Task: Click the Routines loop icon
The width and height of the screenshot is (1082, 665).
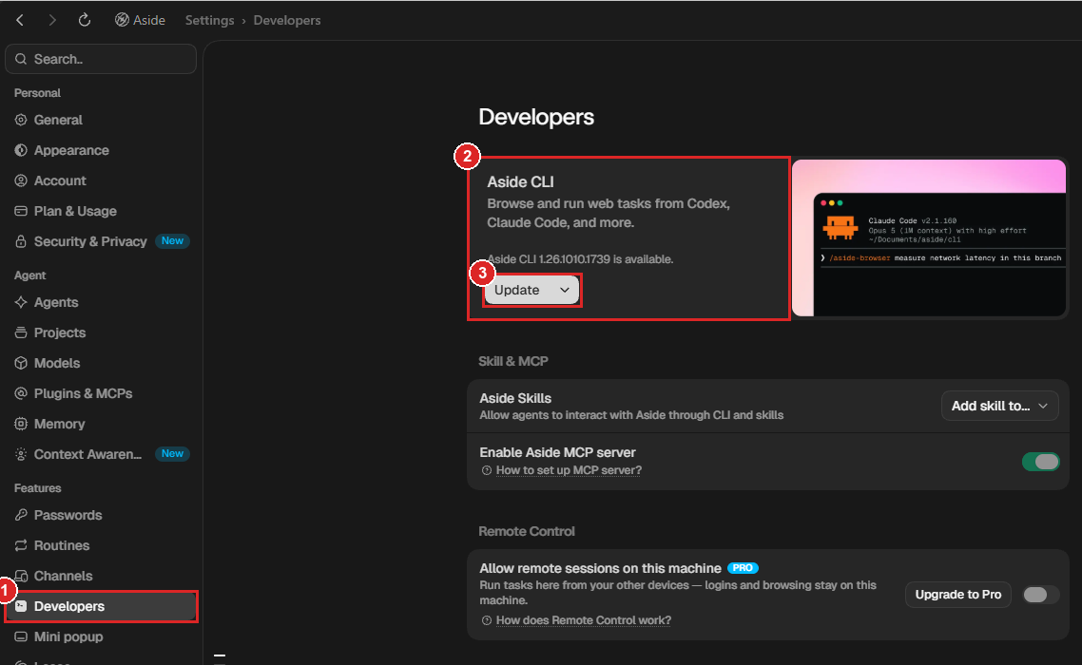Action: 21,545
